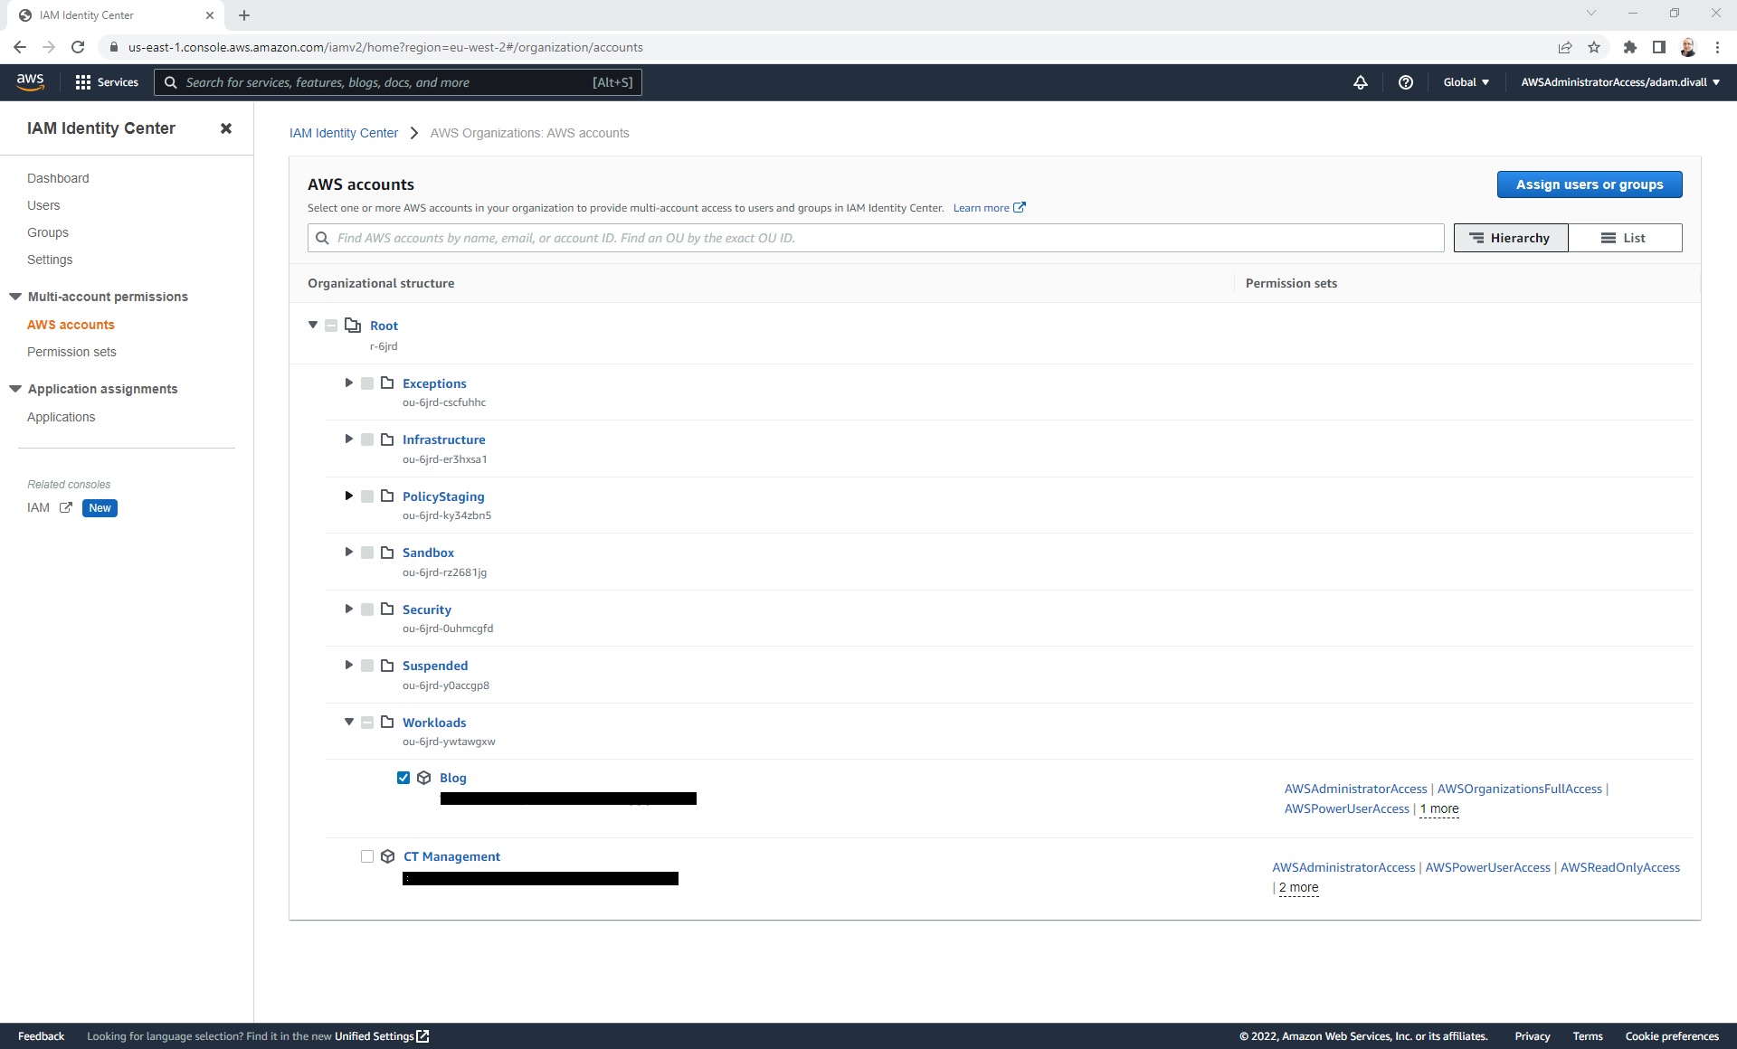Check the CT Management account checkbox
The width and height of the screenshot is (1737, 1049).
pos(367,856)
